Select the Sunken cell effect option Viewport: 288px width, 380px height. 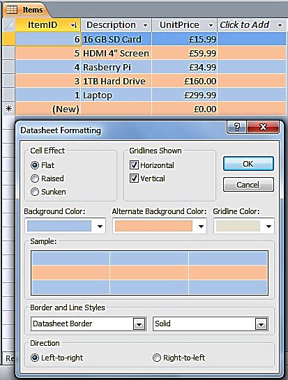35,192
